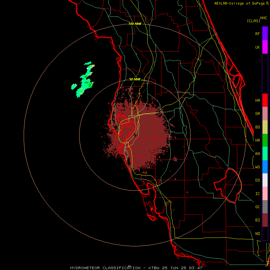The width and height of the screenshot is (270, 270).
Task: Click the HA red legend swatch
Action: pos(265,100)
